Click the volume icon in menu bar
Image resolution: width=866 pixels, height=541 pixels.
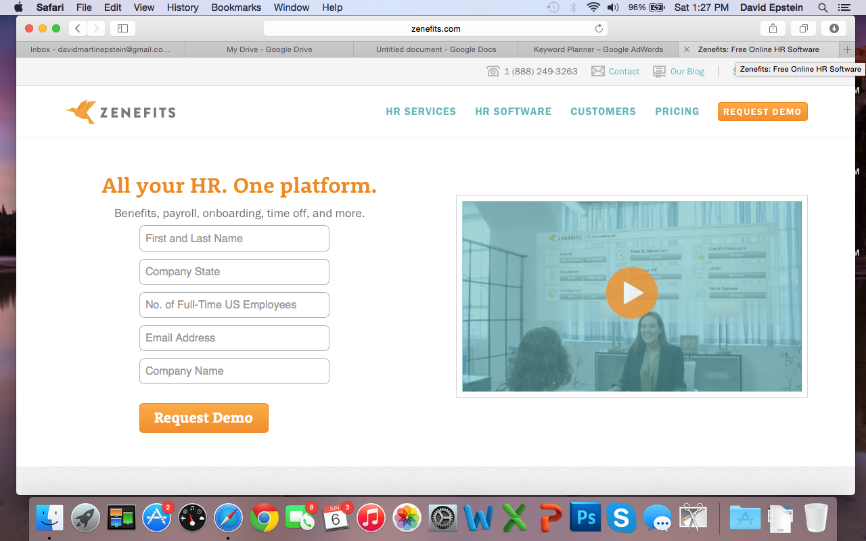click(613, 7)
